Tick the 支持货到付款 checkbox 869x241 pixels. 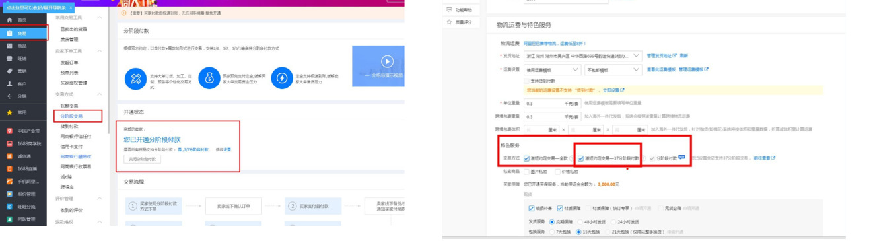tap(526, 81)
